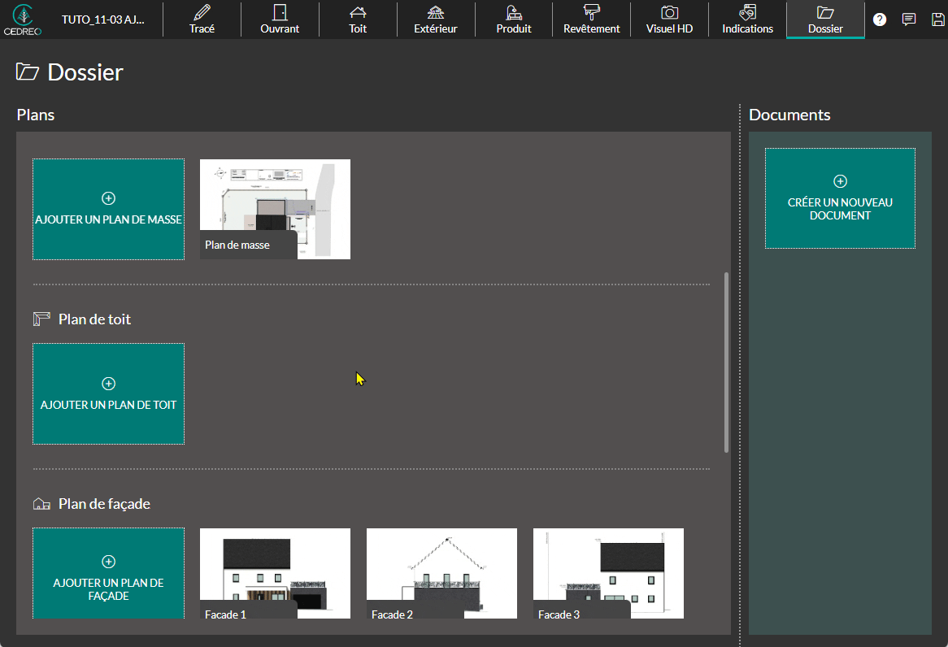Click Ajouter un plan de façade

pos(108,574)
